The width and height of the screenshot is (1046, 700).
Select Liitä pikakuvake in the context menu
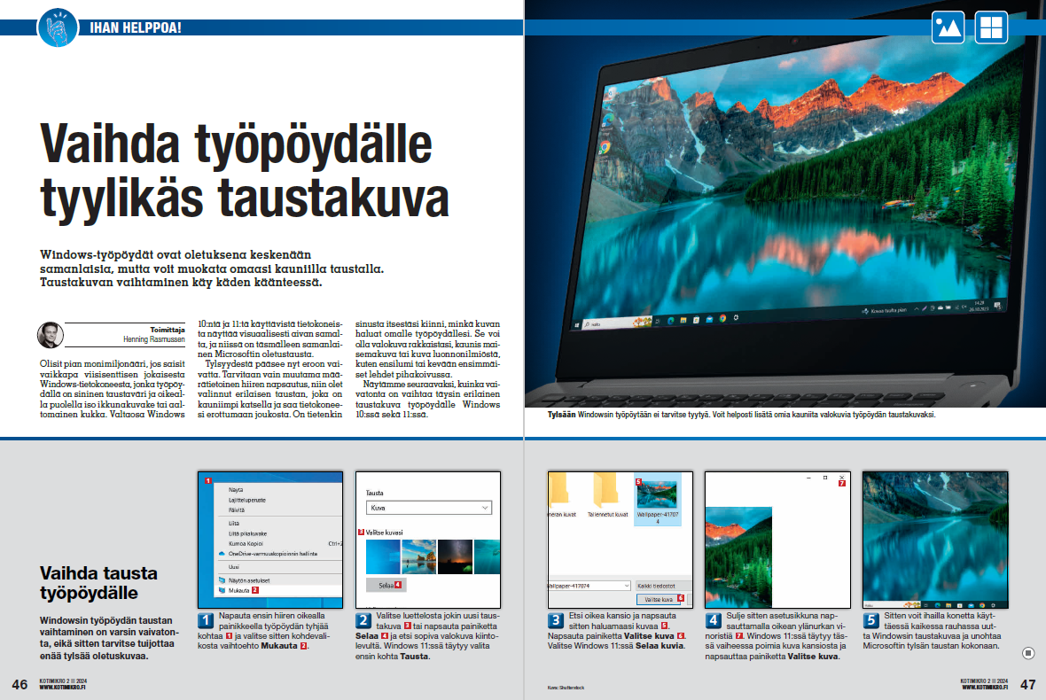tap(247, 533)
